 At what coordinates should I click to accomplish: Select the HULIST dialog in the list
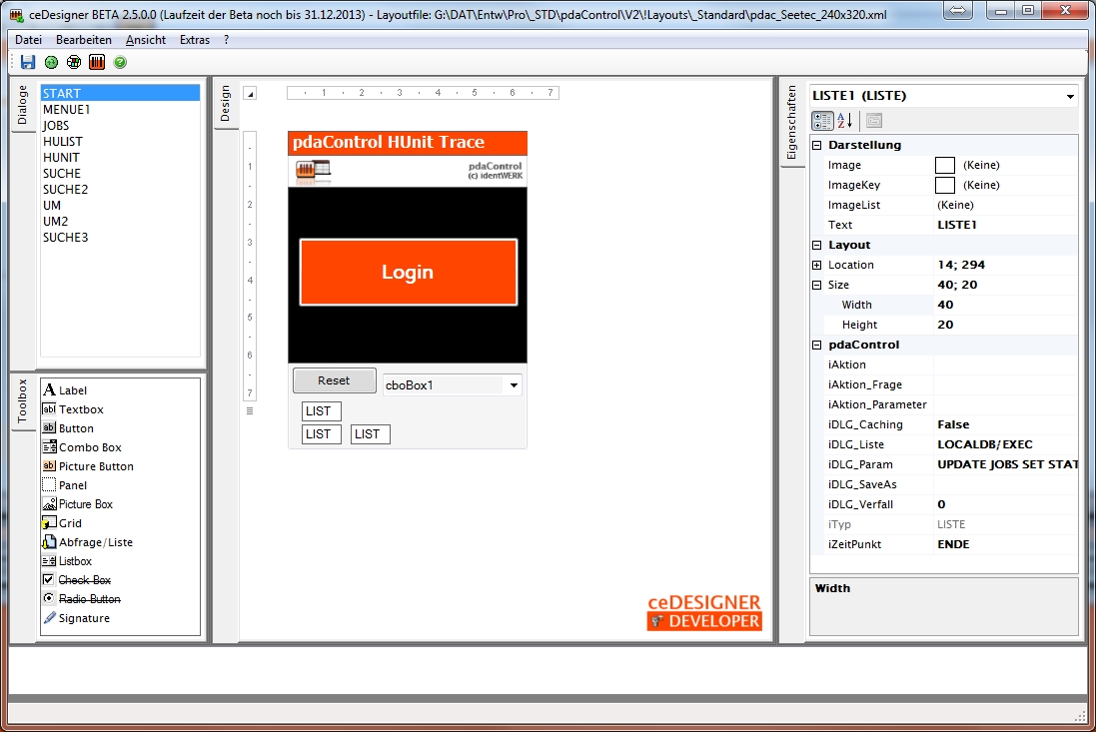pos(63,142)
